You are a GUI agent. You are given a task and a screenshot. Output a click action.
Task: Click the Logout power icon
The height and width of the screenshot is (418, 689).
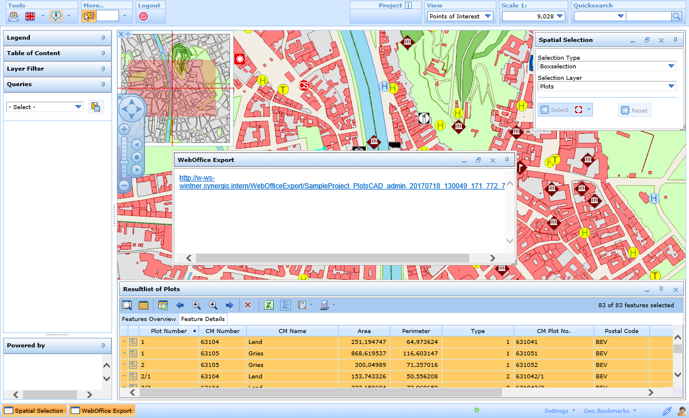144,16
